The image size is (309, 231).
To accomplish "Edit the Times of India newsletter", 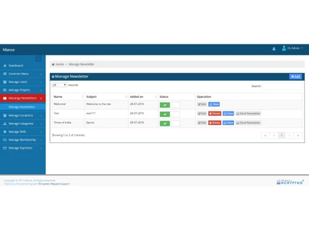I will [x=202, y=123].
